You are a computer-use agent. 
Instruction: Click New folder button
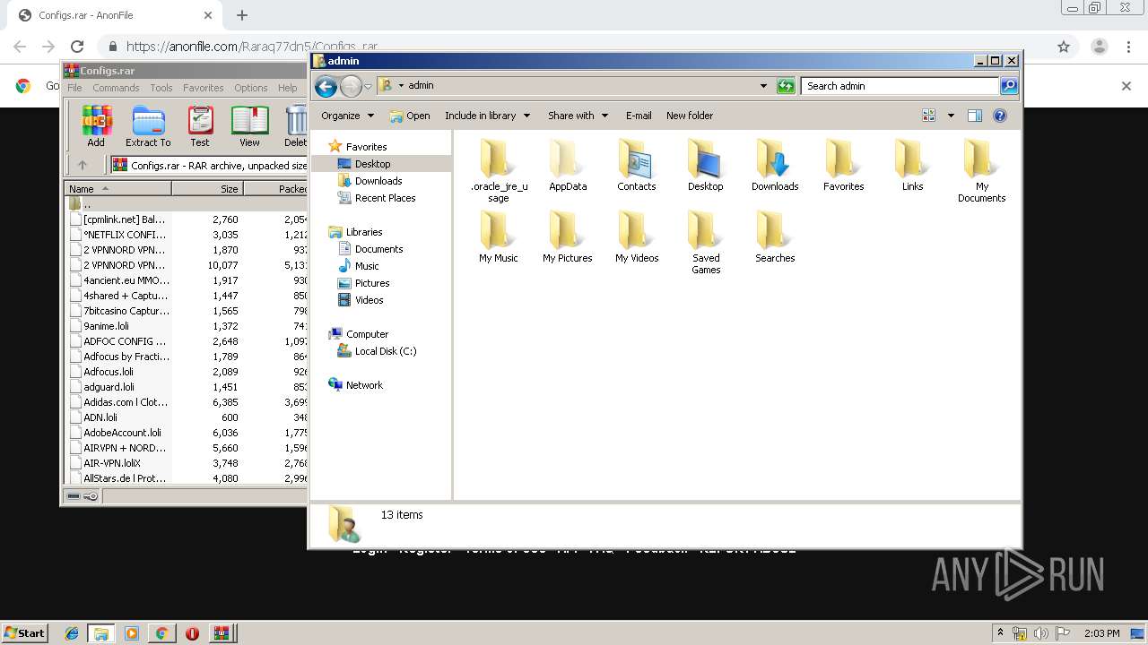tap(690, 116)
